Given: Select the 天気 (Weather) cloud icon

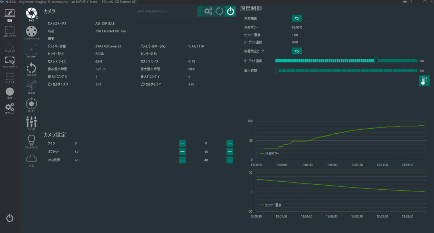Looking at the screenshot, I should coord(31,160).
